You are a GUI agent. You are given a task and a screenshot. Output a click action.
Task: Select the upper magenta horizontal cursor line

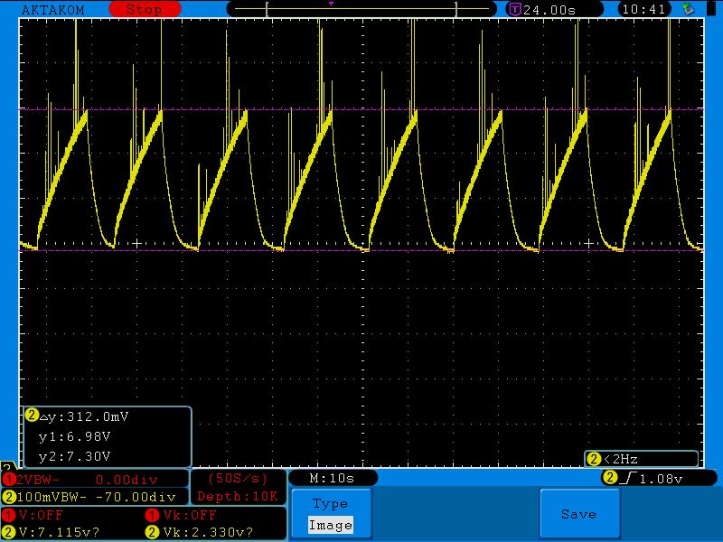(x=361, y=109)
